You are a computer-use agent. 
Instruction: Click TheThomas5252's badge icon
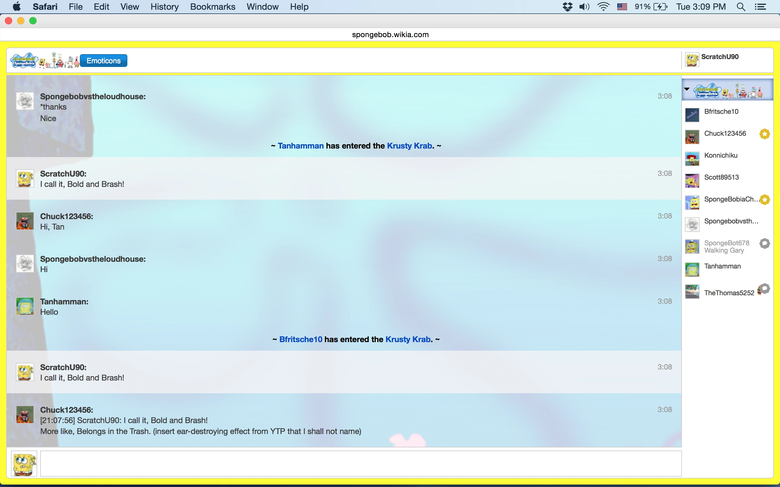pos(764,289)
